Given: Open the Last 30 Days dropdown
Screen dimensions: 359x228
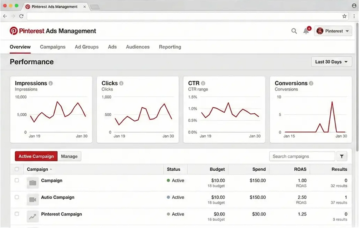Looking at the screenshot, I should click(x=331, y=62).
